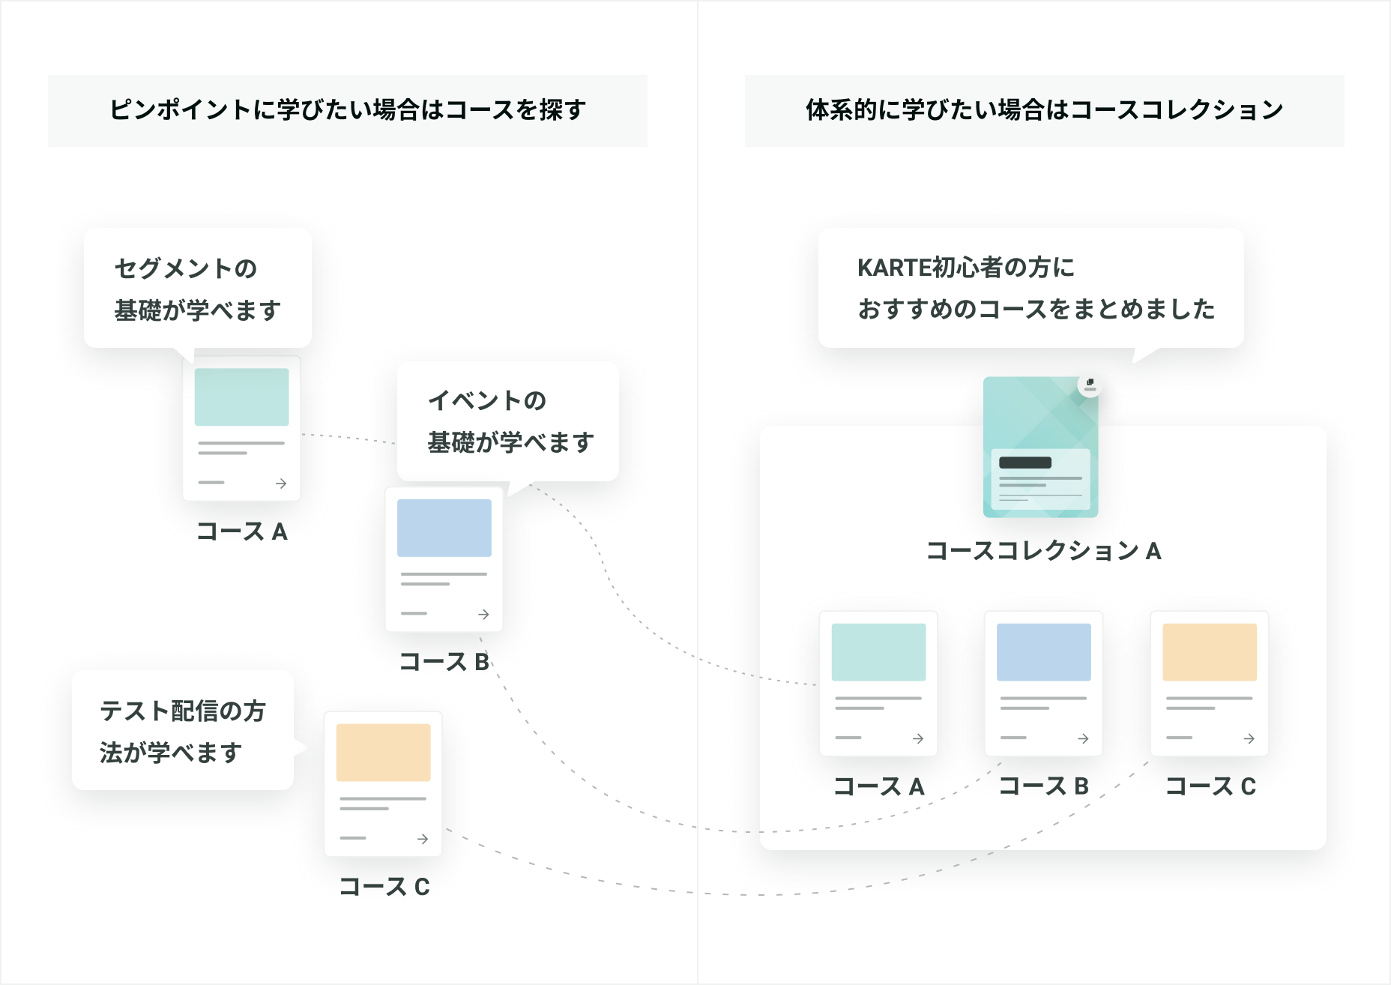
Task: Open the コースコレクション A teal card thumbnail
Action: tap(1041, 447)
